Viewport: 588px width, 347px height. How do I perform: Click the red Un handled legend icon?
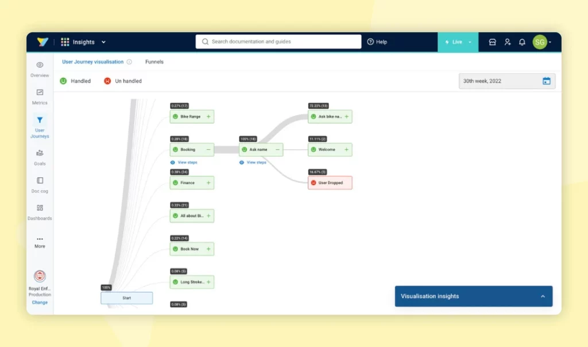[x=107, y=81]
